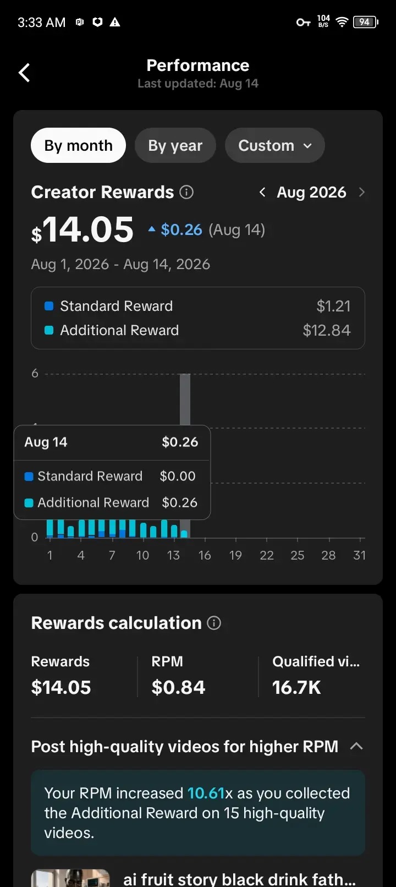Collapse the higher RPM tips section
396x887 pixels.
pyautogui.click(x=356, y=746)
